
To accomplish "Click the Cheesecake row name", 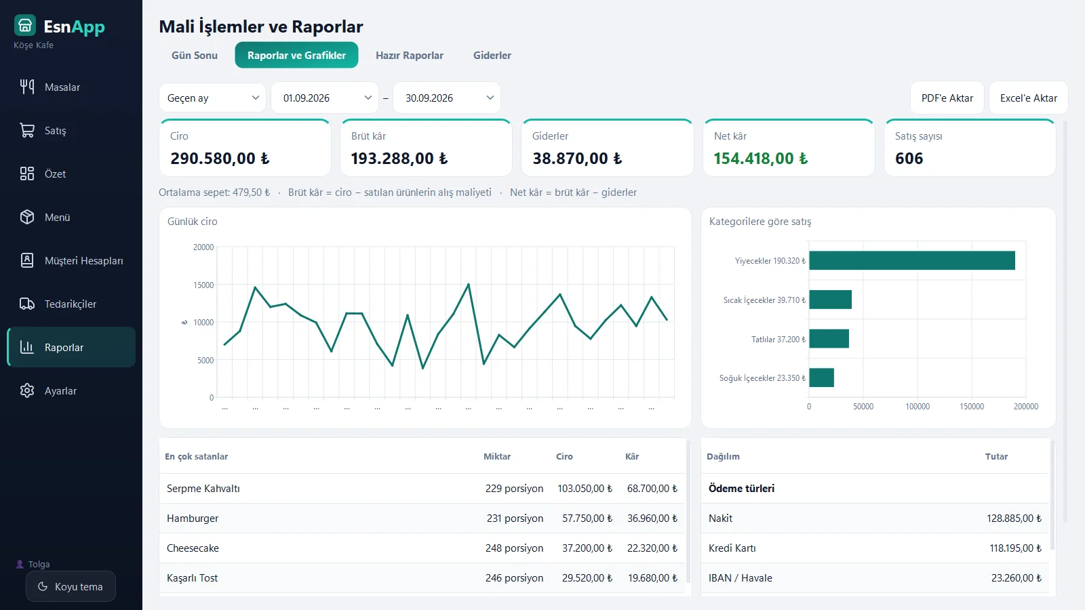I will (193, 548).
